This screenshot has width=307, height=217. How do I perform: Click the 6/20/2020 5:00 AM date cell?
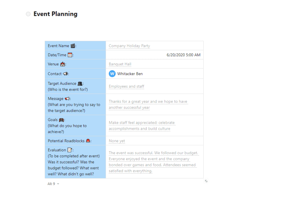coord(183,55)
